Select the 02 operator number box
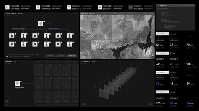 click(x=38, y=7)
